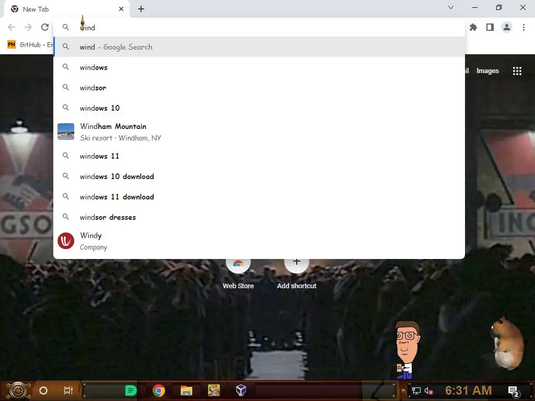Select the Windy company suggestion
The height and width of the screenshot is (401, 535).
[259, 241]
